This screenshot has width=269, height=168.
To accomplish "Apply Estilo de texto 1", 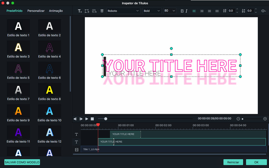I will pos(18,28).
